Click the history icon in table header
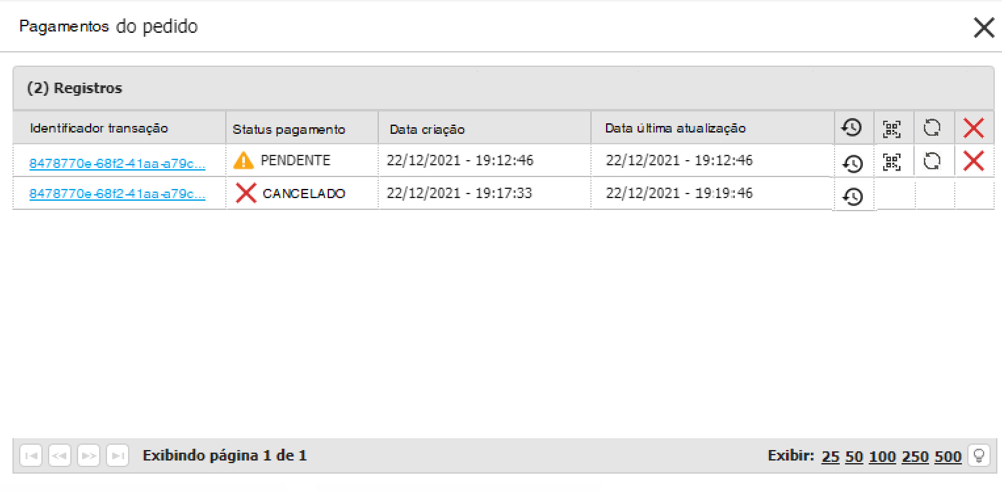The width and height of the screenshot is (1002, 492). 852,128
